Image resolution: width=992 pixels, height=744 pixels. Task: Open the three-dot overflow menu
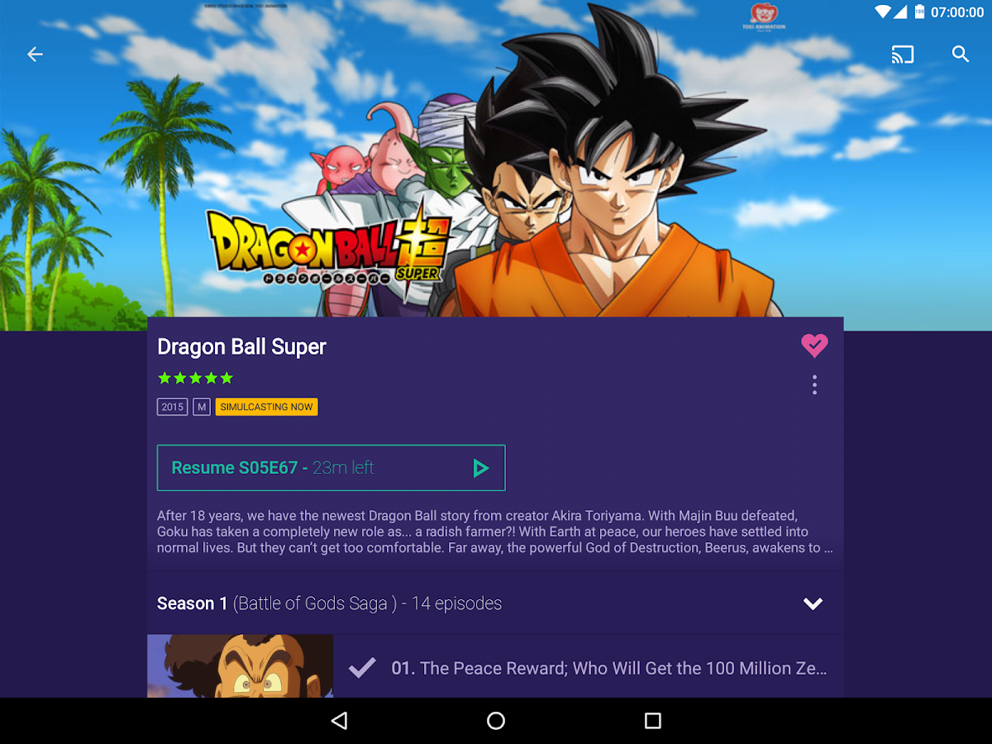coord(814,384)
